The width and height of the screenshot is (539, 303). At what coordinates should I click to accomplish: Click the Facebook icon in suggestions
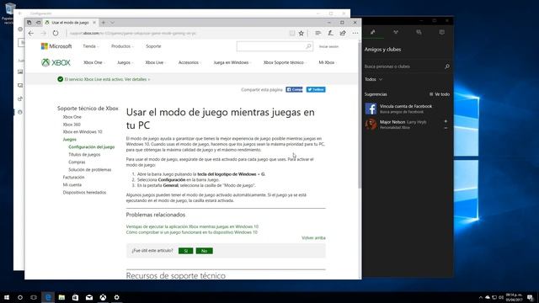tap(371, 109)
